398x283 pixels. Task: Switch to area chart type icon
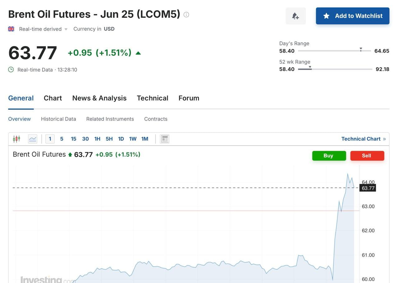(33, 139)
